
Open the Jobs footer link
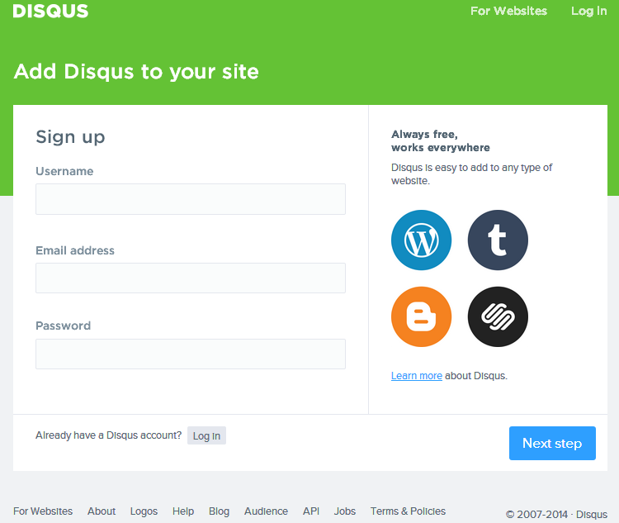coord(345,511)
